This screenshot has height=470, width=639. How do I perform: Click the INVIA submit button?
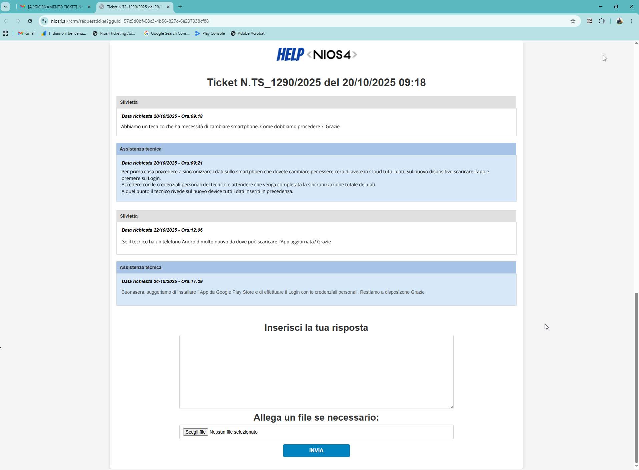point(316,450)
